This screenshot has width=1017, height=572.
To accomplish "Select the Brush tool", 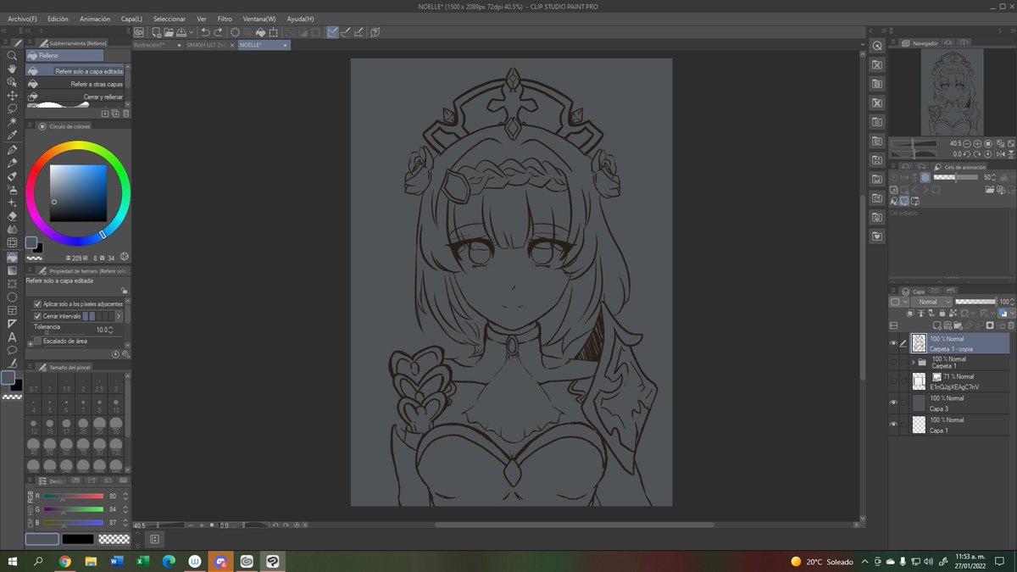I will [12, 176].
